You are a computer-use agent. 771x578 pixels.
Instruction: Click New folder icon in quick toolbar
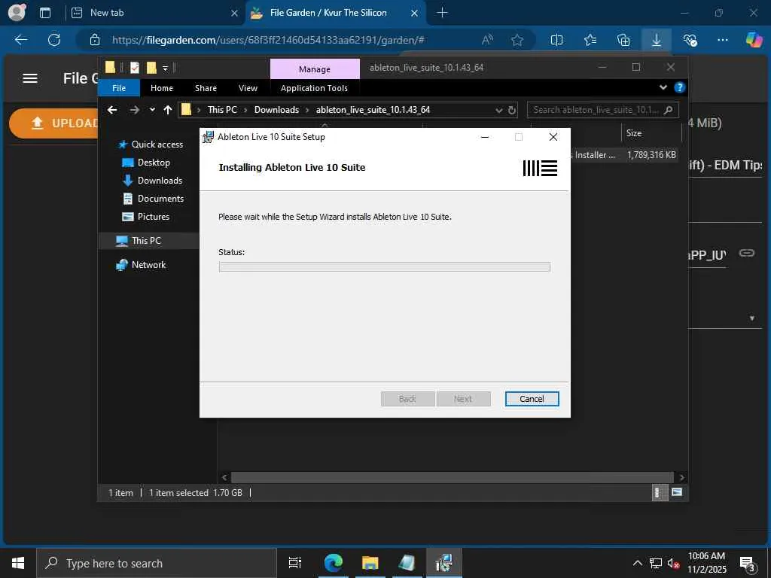click(x=151, y=68)
